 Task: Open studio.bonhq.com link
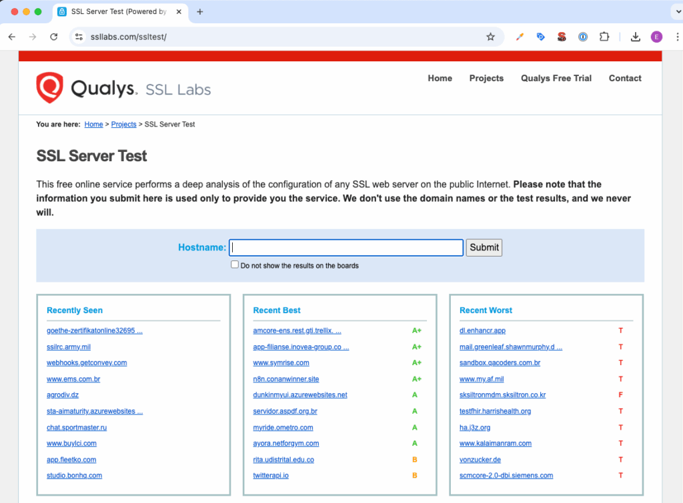pos(75,476)
